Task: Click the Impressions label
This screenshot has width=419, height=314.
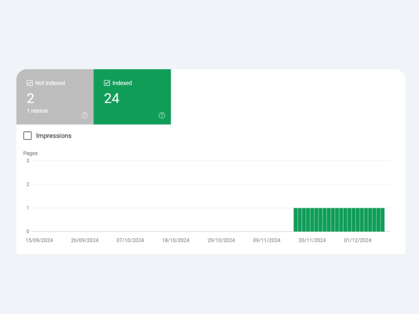Action: pyautogui.click(x=54, y=136)
